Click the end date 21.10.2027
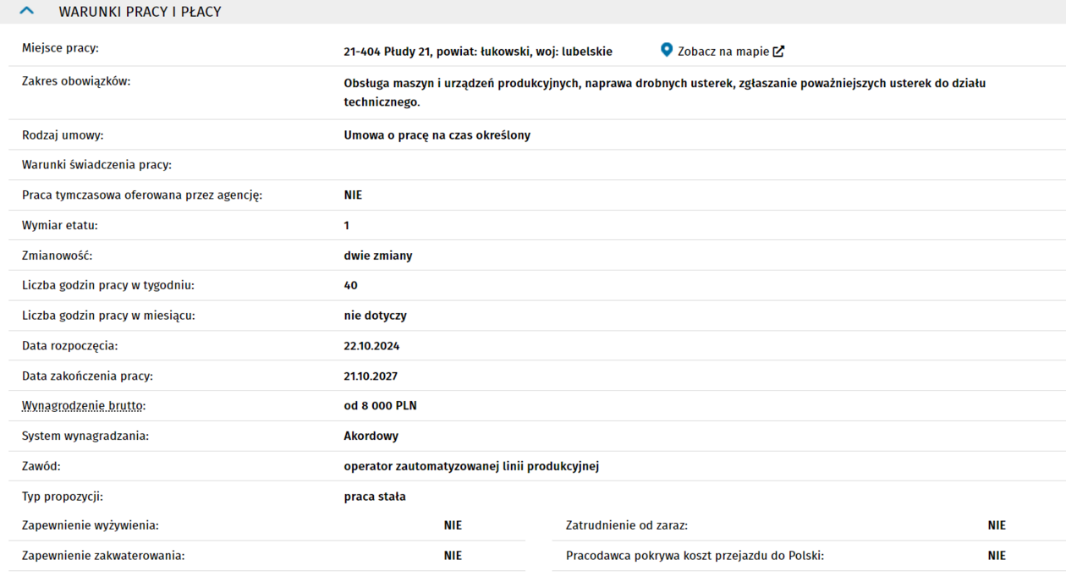Screen dimensions: 1066x582 click(371, 376)
